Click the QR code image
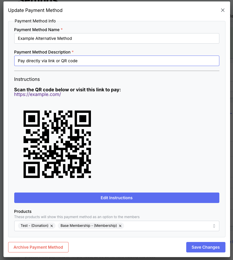Viewport: 233px width, 260px height. tap(57, 144)
